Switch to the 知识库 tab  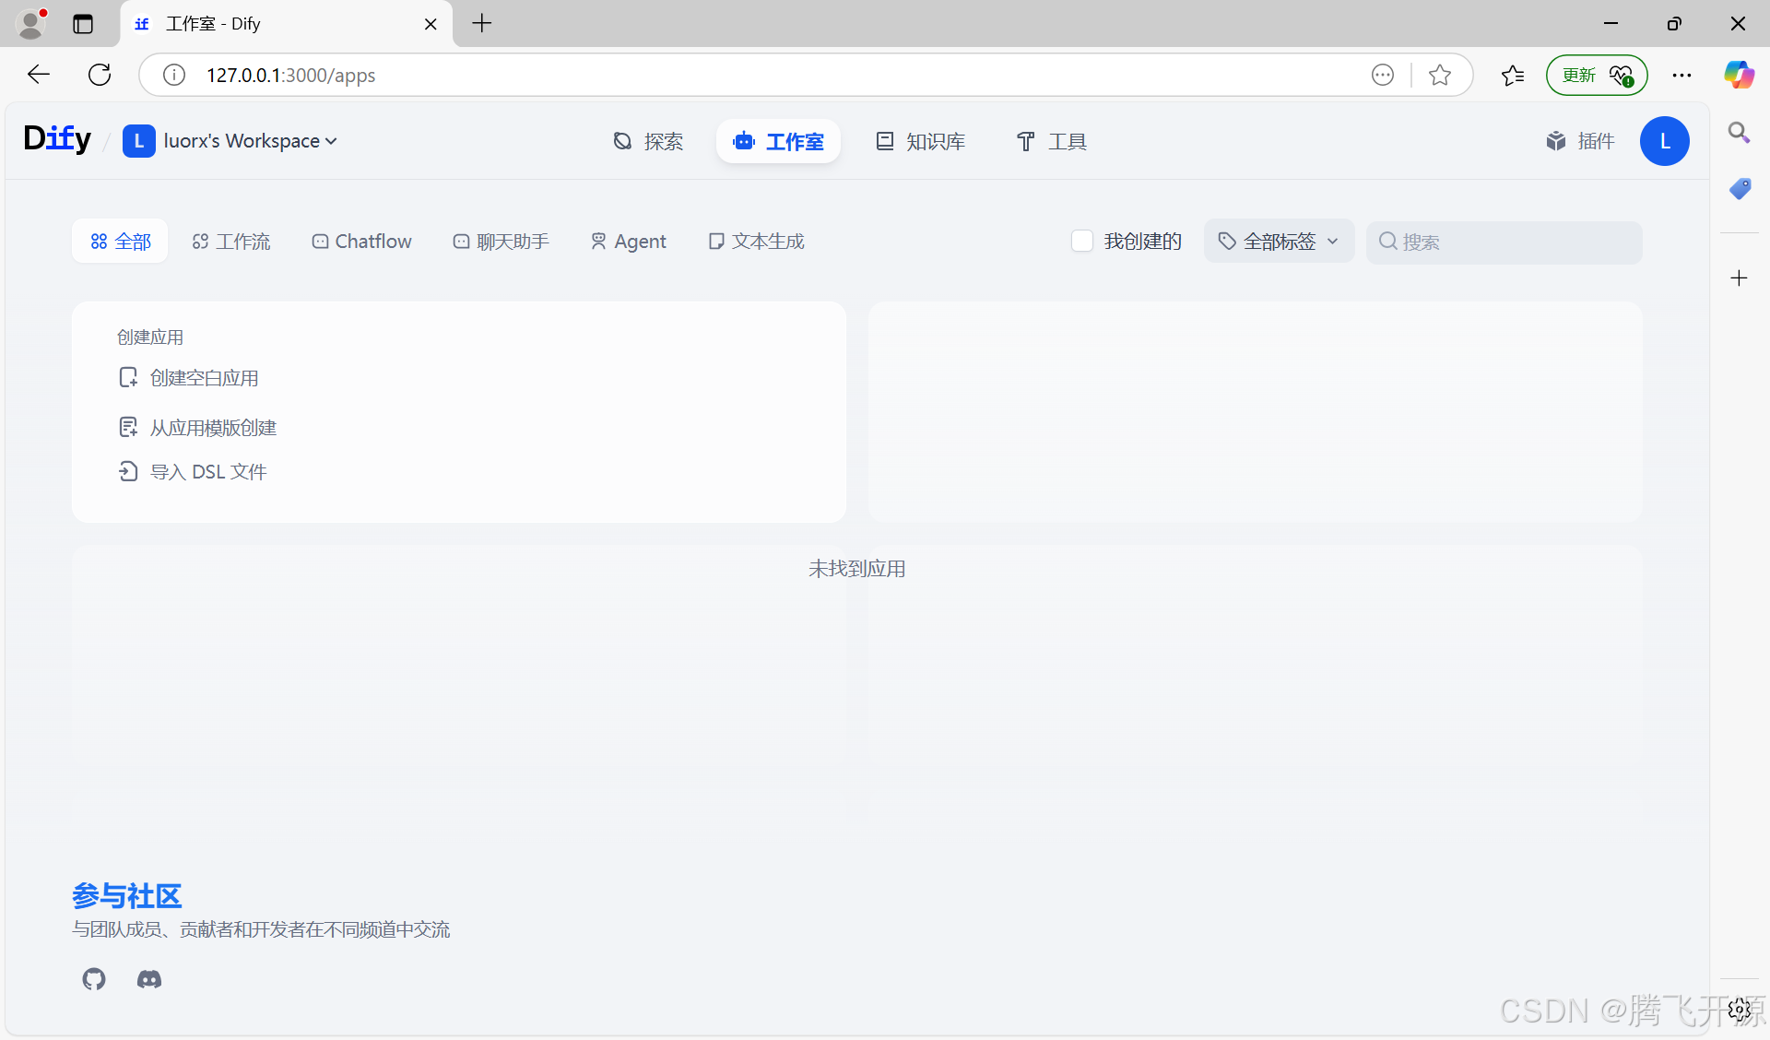click(920, 141)
